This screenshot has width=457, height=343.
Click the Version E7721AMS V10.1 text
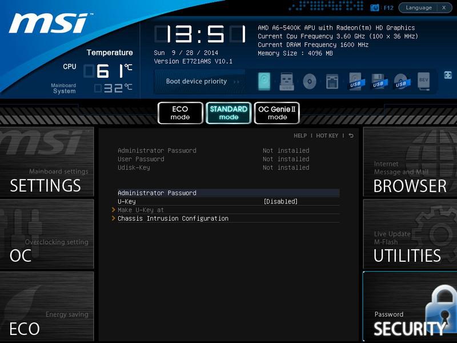[x=193, y=61]
